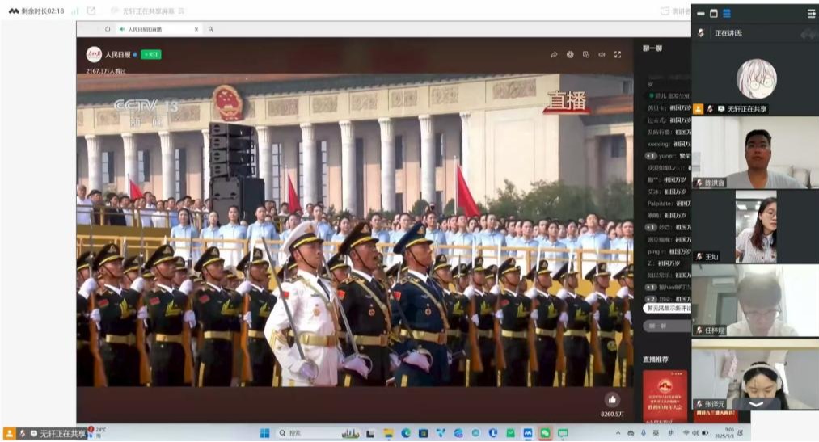Open the 直播推荐 recommended stream thumbnail
The width and height of the screenshot is (819, 442).
[x=665, y=394]
